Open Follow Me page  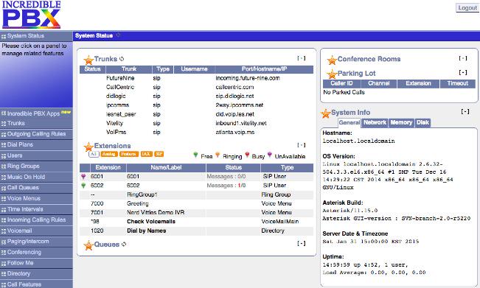36,263
